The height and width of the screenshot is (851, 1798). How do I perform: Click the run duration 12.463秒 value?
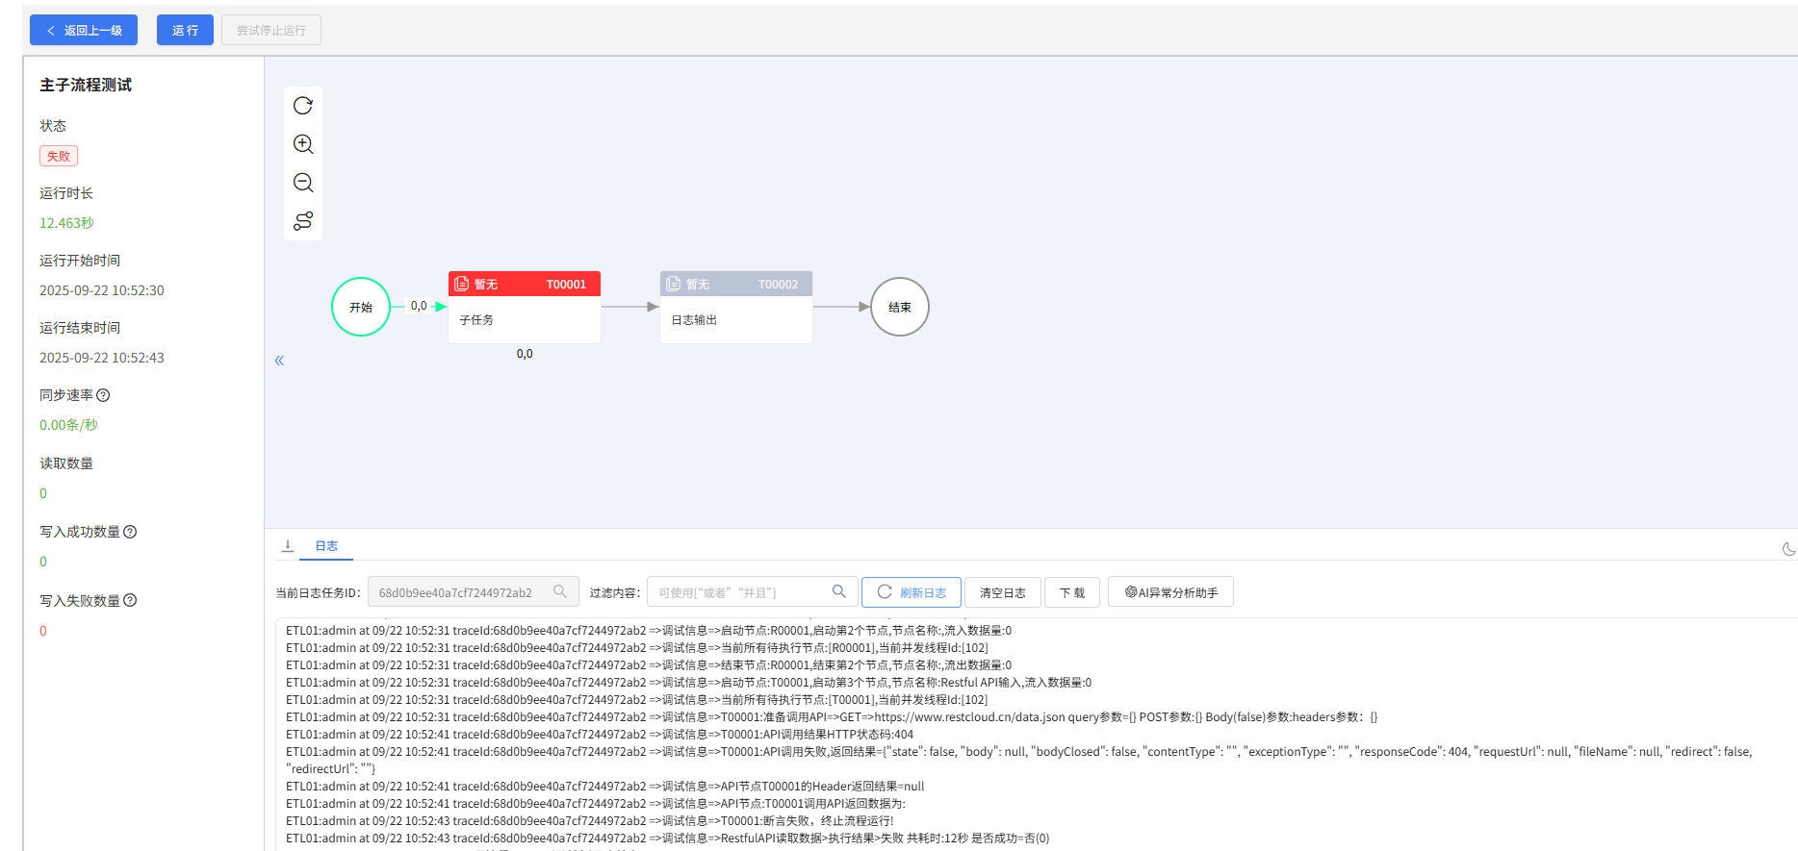66,223
